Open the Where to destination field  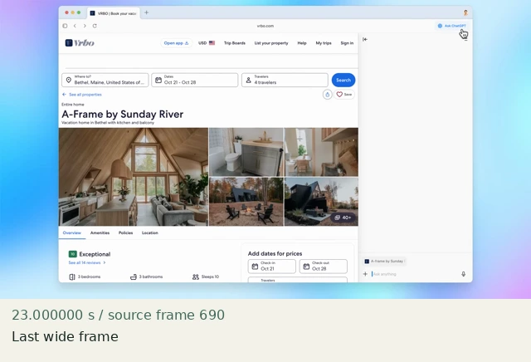click(x=105, y=80)
